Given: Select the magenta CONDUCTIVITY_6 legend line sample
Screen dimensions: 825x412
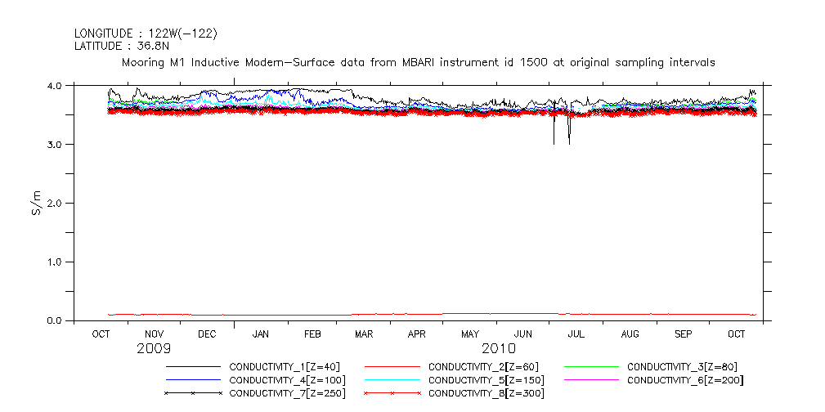Looking at the screenshot, I should tap(592, 380).
